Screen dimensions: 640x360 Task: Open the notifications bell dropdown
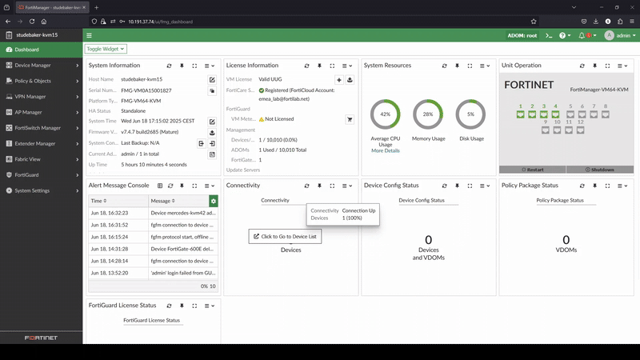point(587,35)
